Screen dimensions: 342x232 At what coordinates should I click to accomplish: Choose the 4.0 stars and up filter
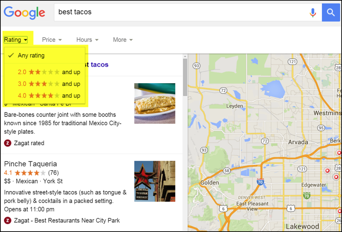[x=49, y=95]
